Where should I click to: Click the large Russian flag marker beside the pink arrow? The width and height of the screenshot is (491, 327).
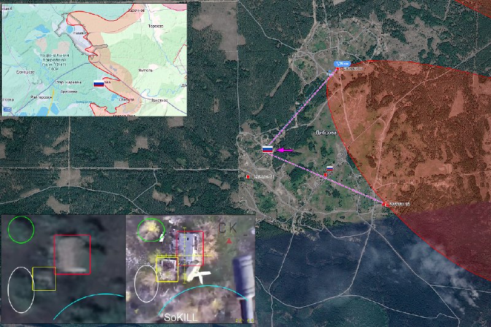click(x=268, y=150)
